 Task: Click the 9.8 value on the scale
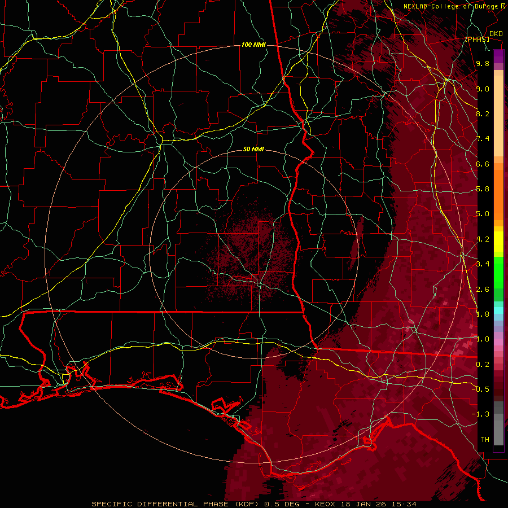tap(483, 64)
